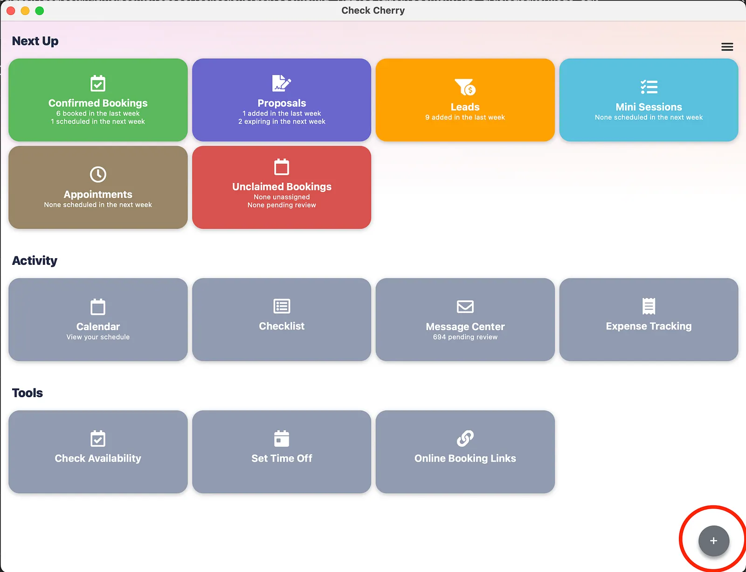Select the Leads funnel dollar icon

pyautogui.click(x=465, y=87)
